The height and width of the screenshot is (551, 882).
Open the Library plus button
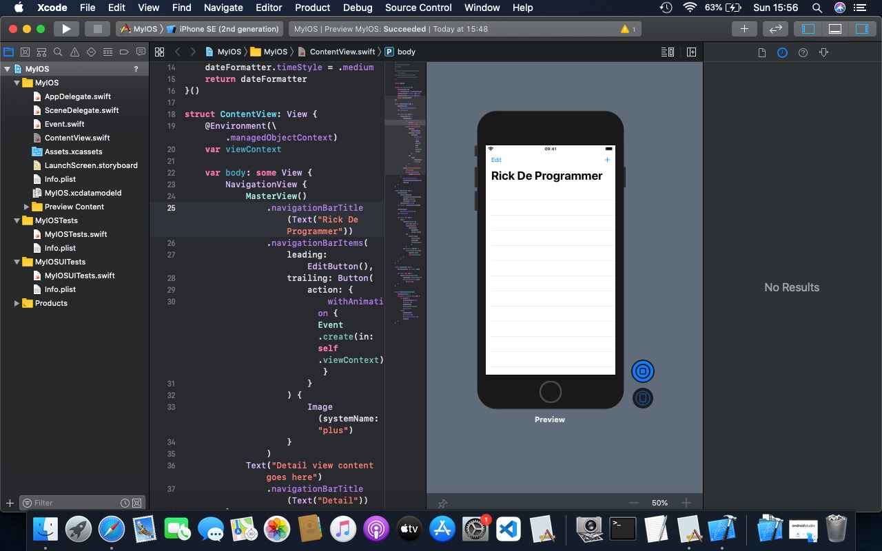pos(744,29)
